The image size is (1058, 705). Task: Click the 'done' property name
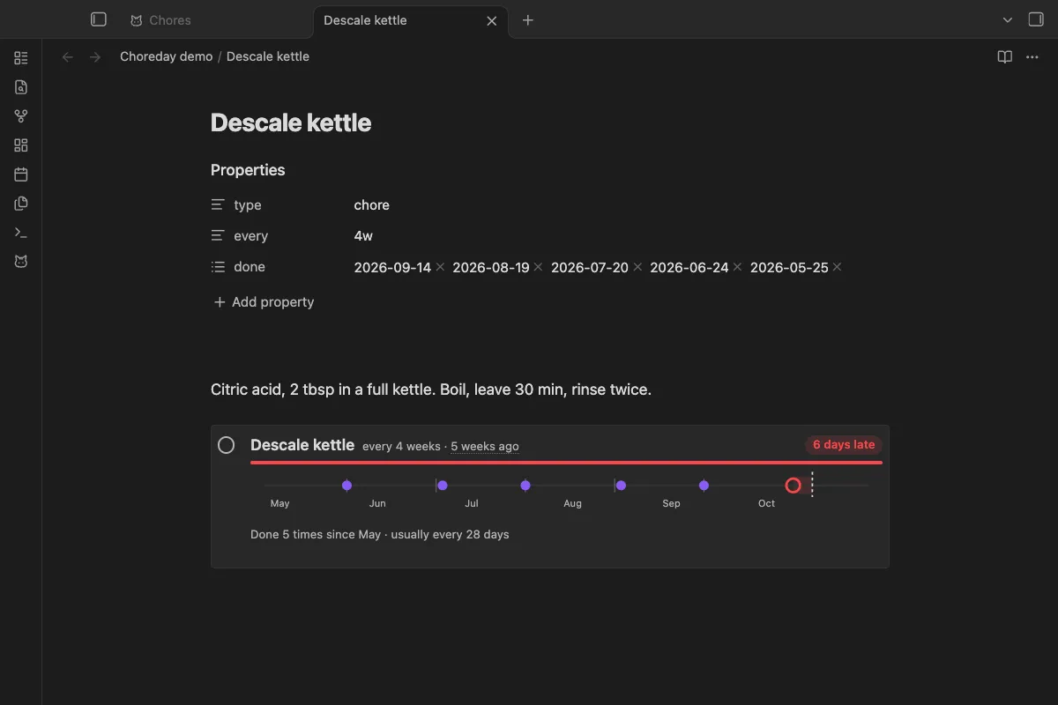point(250,266)
